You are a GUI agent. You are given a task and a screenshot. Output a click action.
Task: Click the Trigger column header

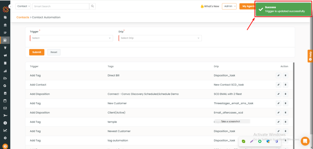34,66
